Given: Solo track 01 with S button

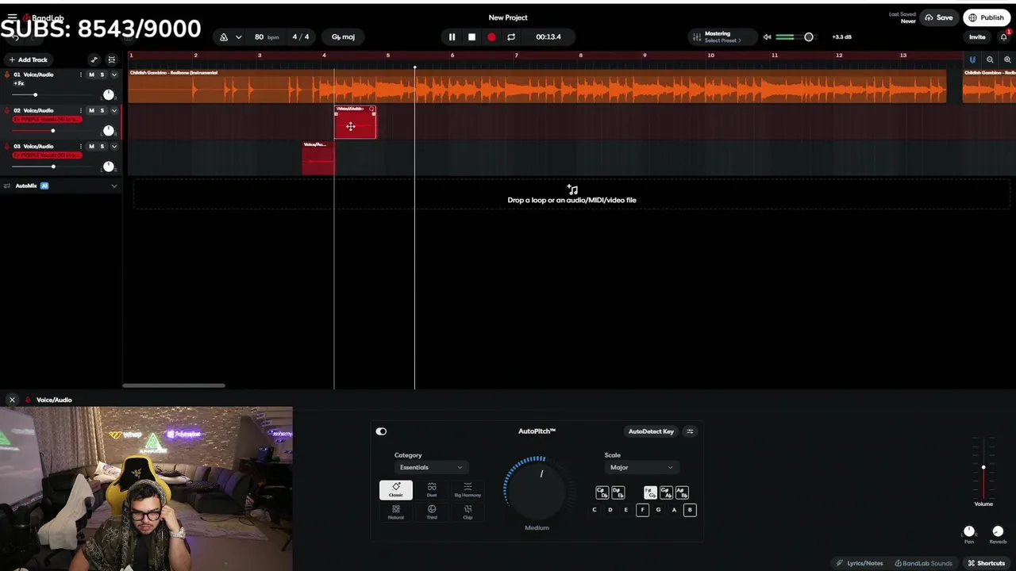Looking at the screenshot, I should click(102, 75).
